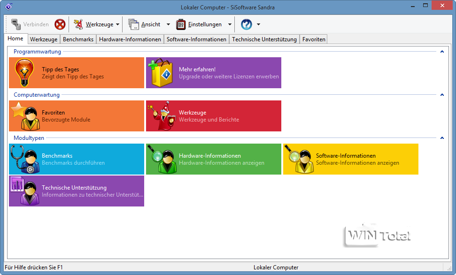Screen dimensions: 456x275
Task: Click the red disconnect cross icon
Action: tap(60, 24)
